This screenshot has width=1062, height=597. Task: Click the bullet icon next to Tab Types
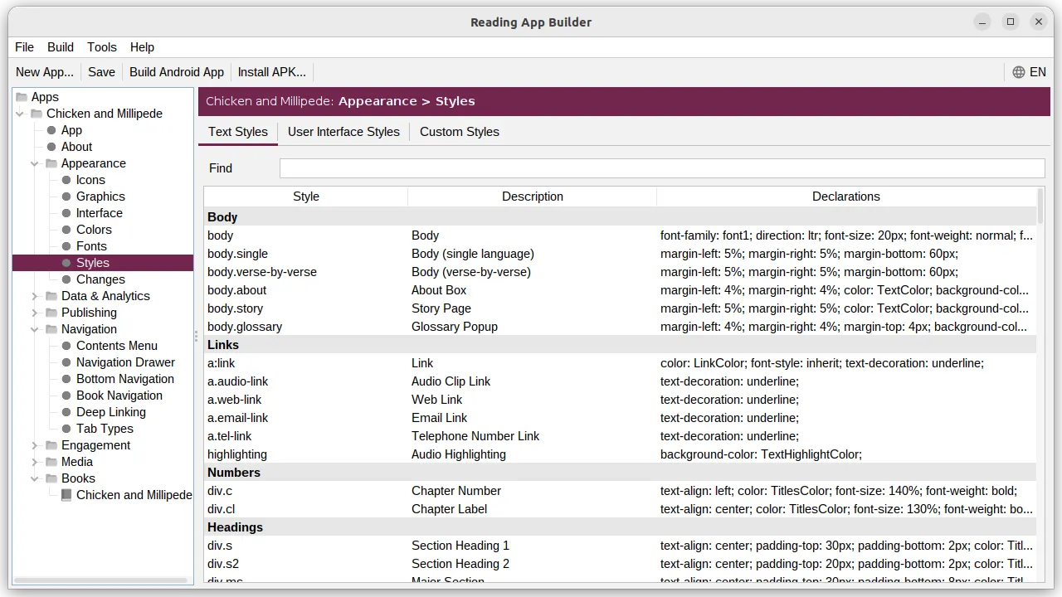(x=66, y=429)
